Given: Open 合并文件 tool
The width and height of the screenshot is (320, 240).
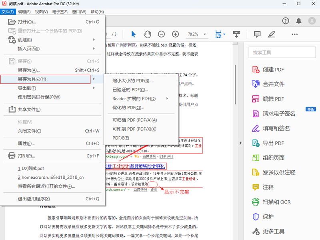Looking at the screenshot, I should (x=268, y=84).
